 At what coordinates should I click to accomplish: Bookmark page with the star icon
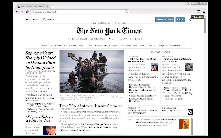click(127, 12)
